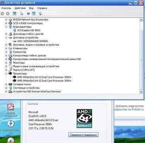The height and width of the screenshot is (143, 145).
Task: Click the 2.01 ГГц, 2.00 ГБ ОЗУ text
Action: 41,128
